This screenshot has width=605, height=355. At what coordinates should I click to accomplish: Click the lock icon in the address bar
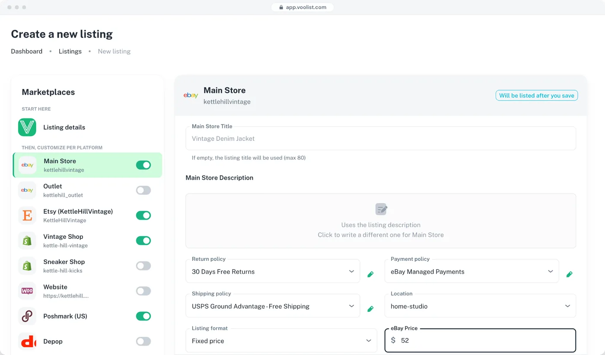pyautogui.click(x=281, y=7)
